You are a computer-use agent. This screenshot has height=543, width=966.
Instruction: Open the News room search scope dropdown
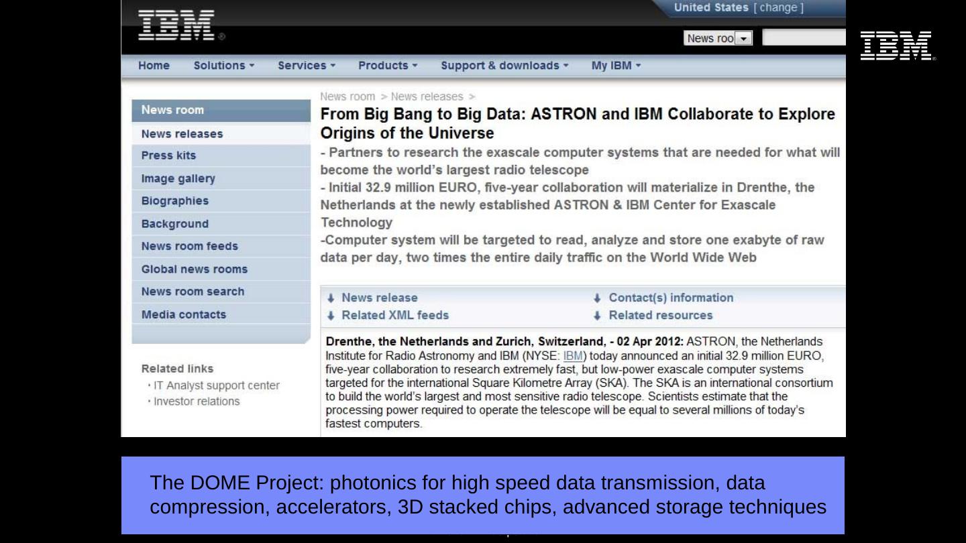coord(718,38)
